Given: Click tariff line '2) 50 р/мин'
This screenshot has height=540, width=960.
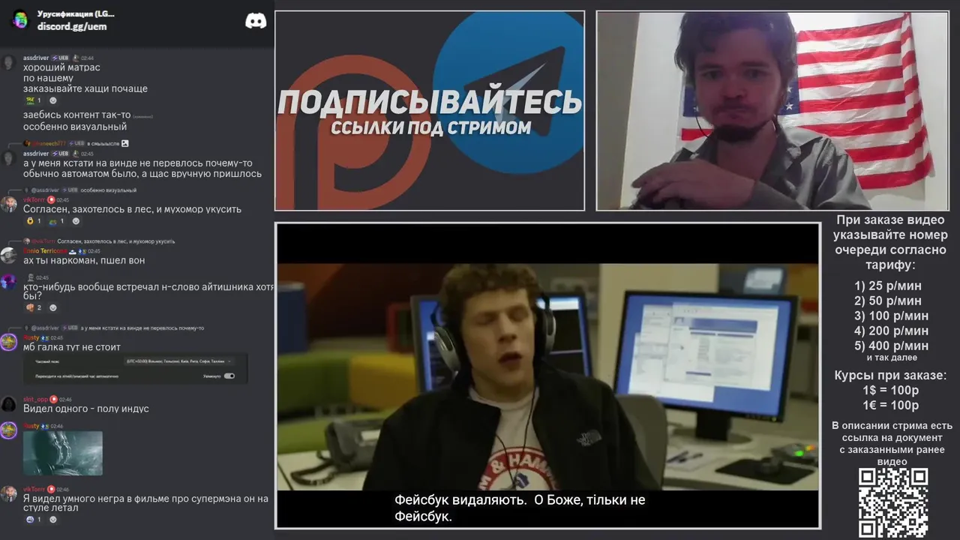Looking at the screenshot, I should click(x=888, y=301).
